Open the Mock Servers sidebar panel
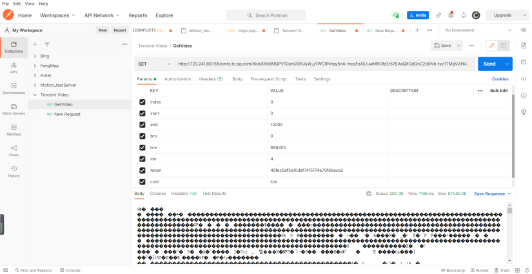The height and width of the screenshot is (274, 532). pos(14,109)
